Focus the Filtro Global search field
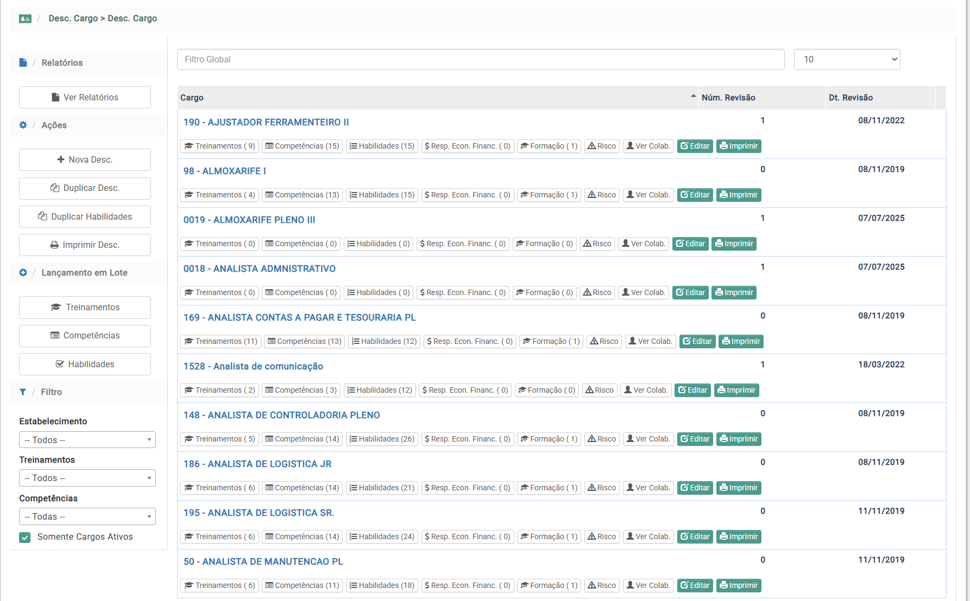 [x=480, y=60]
